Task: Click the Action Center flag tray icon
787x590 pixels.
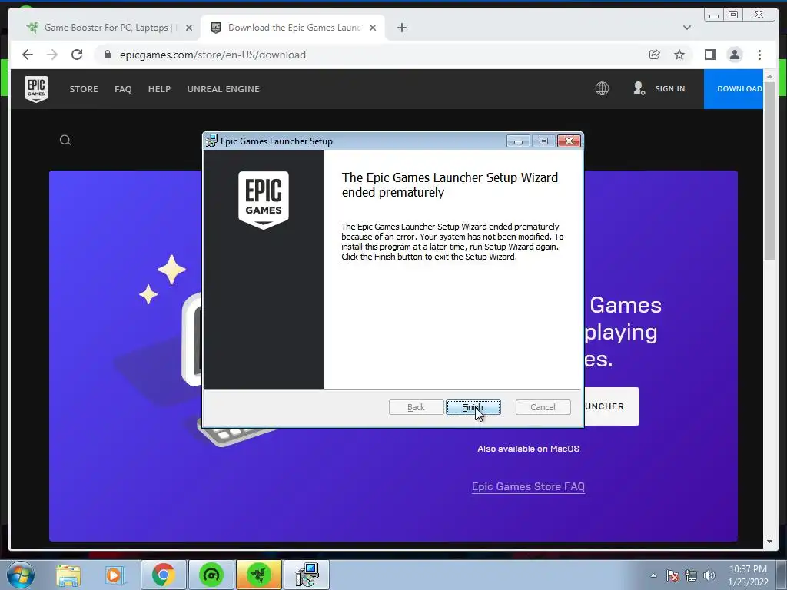Action: coord(672,575)
